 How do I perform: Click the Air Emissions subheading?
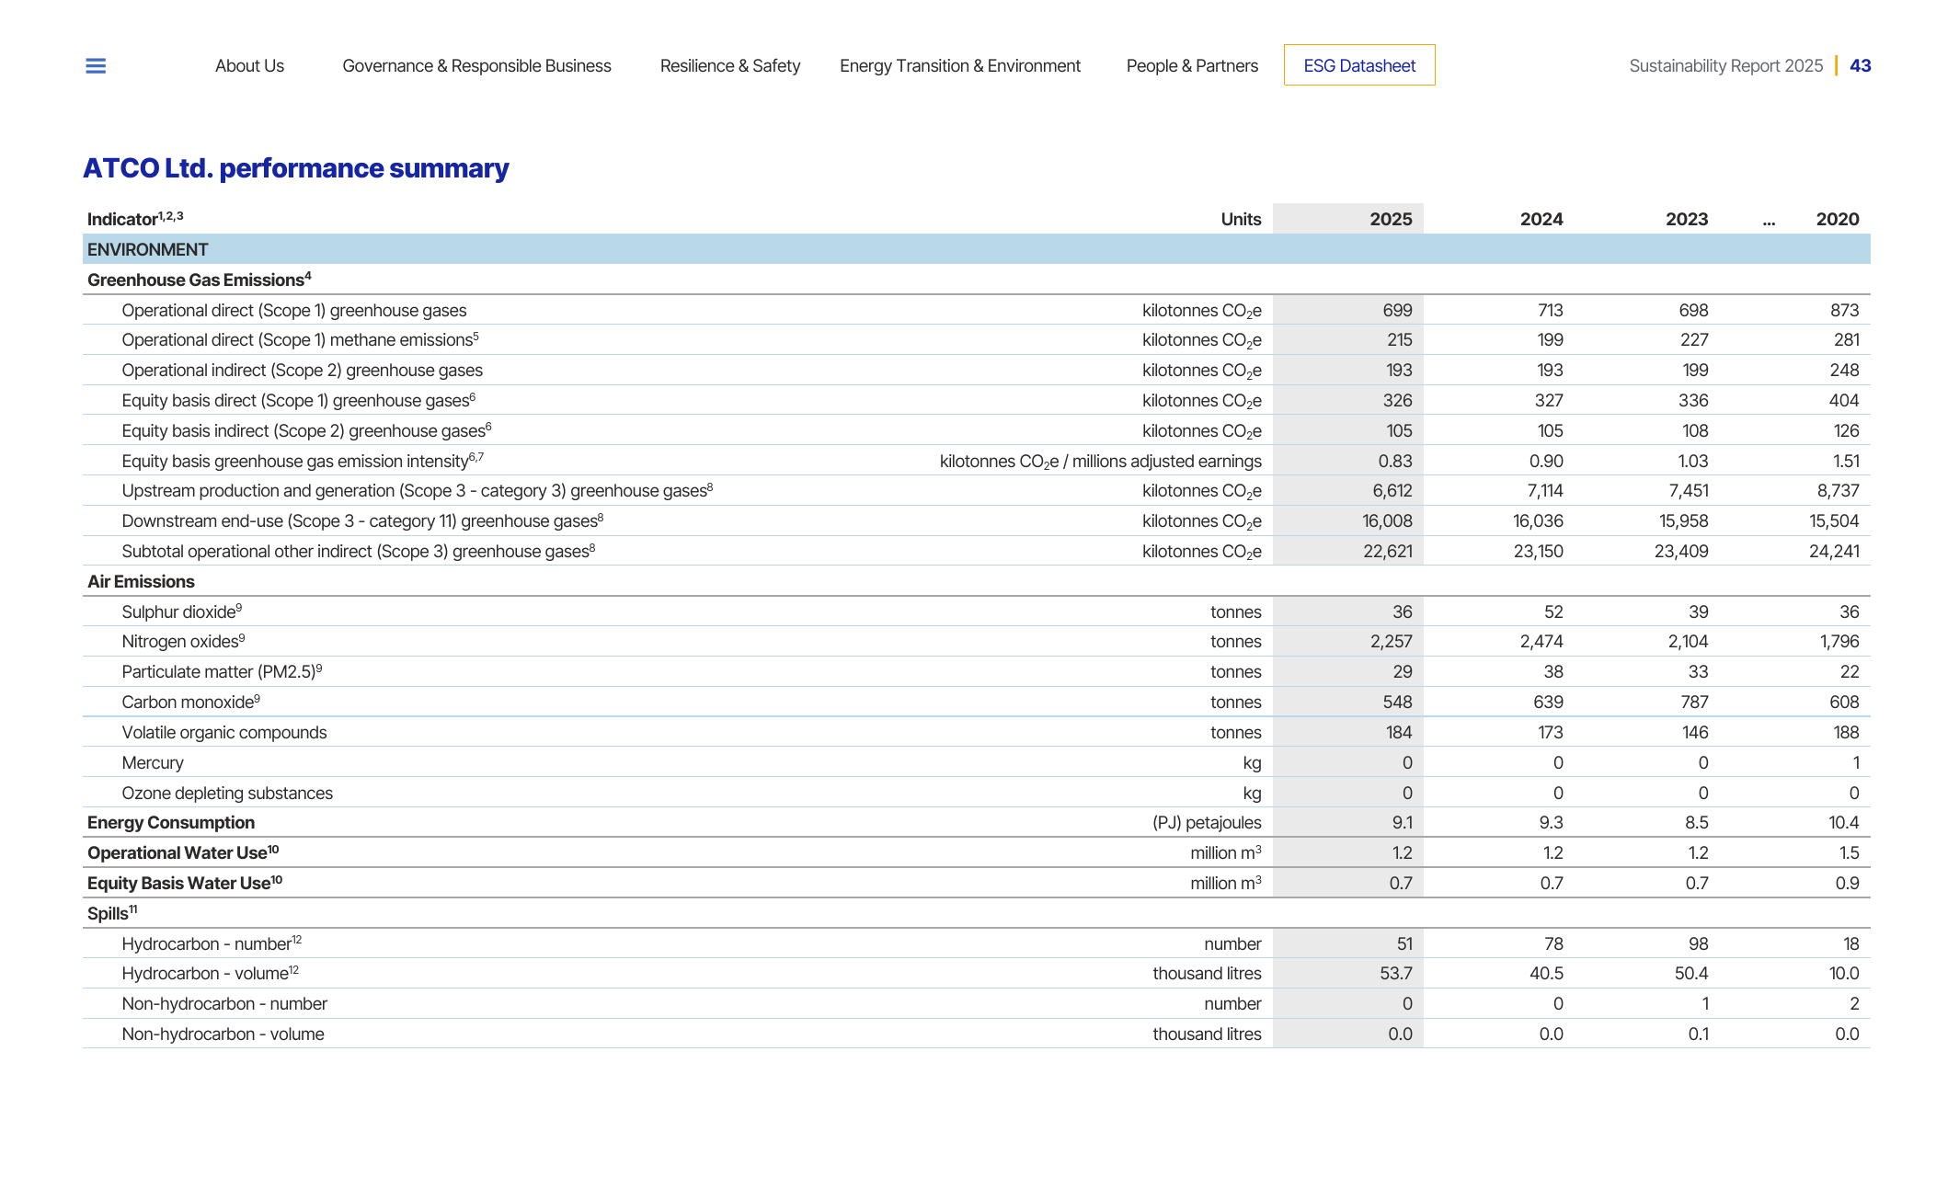click(x=141, y=582)
